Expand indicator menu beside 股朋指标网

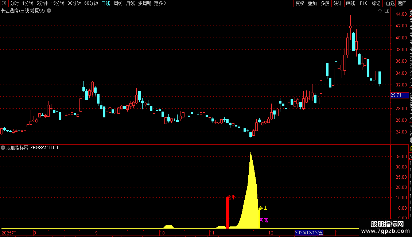[x=3, y=148]
